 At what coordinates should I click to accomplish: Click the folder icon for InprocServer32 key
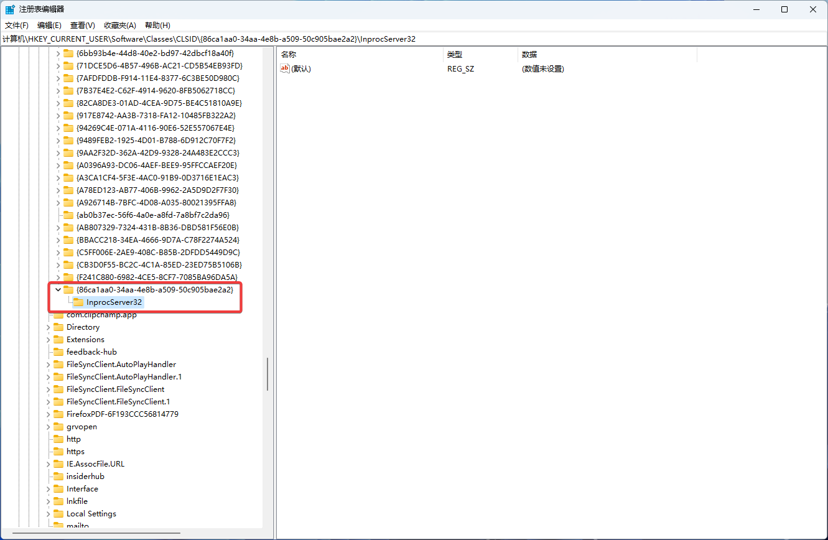click(78, 302)
